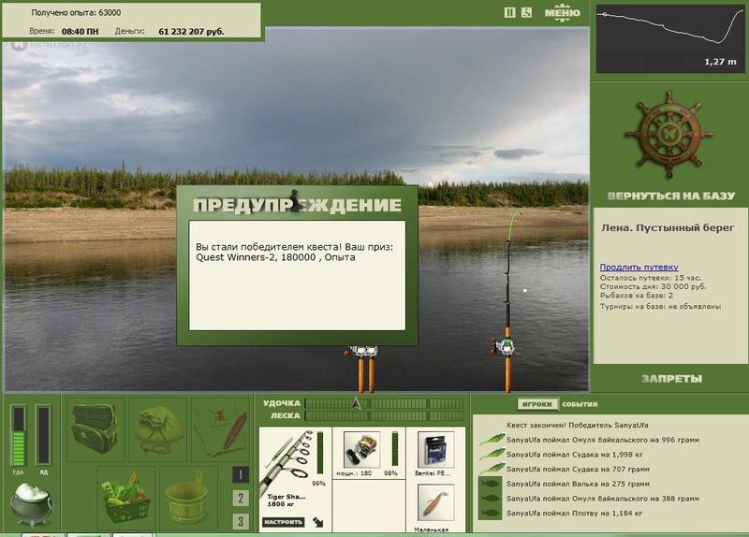This screenshot has height=537, width=749.
Task: Open the МЕНЮ main menu
Action: [x=563, y=13]
